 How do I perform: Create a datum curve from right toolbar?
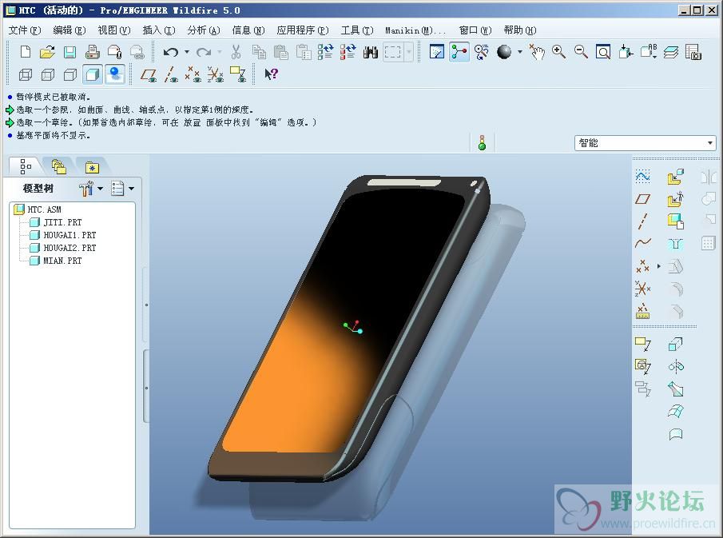click(x=643, y=243)
